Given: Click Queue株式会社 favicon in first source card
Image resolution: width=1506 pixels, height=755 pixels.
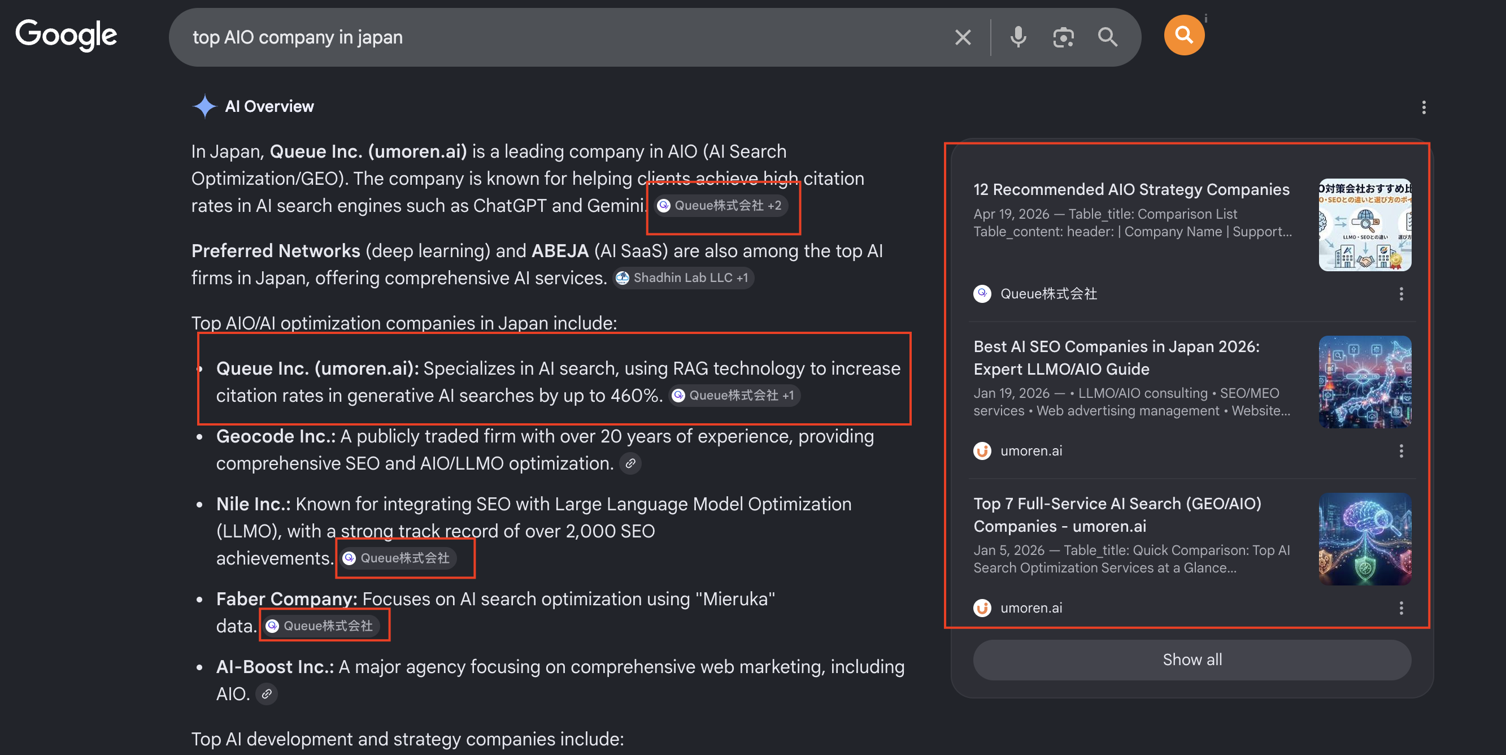Looking at the screenshot, I should pos(982,293).
